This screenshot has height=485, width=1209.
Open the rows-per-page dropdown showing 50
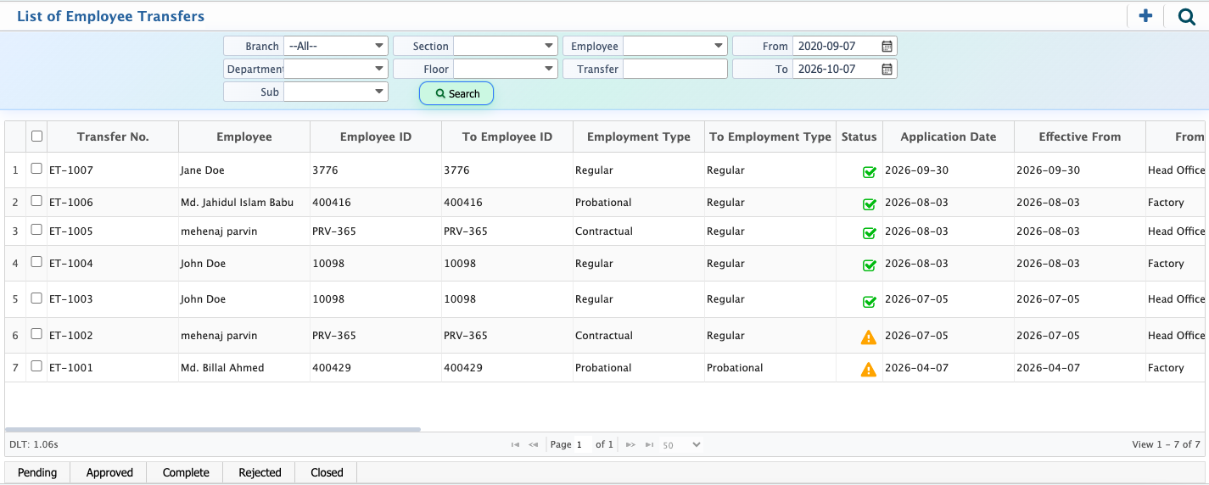[681, 444]
